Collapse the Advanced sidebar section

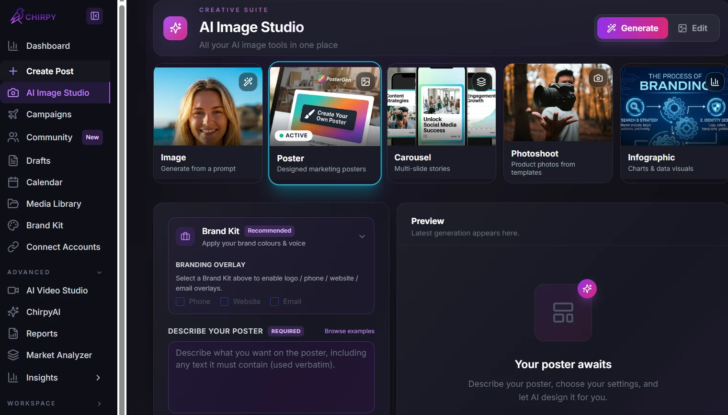(x=100, y=272)
